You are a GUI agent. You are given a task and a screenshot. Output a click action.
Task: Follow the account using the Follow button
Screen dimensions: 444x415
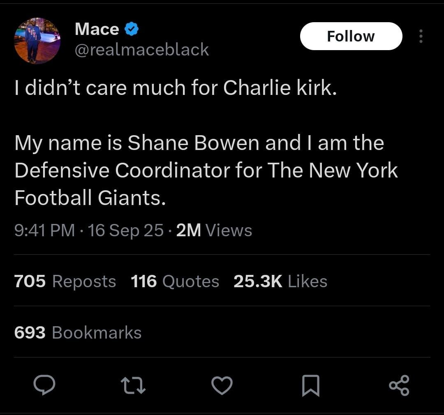(x=351, y=36)
